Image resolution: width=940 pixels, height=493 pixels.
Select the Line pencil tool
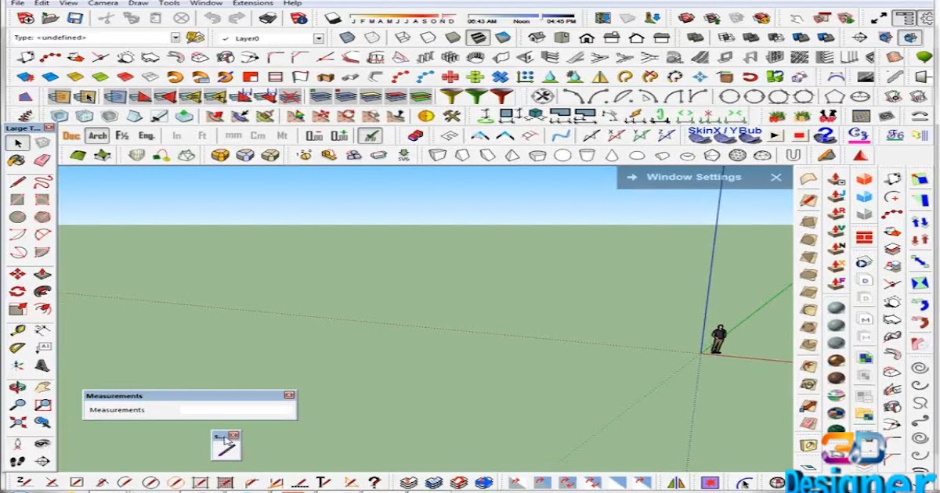(17, 182)
